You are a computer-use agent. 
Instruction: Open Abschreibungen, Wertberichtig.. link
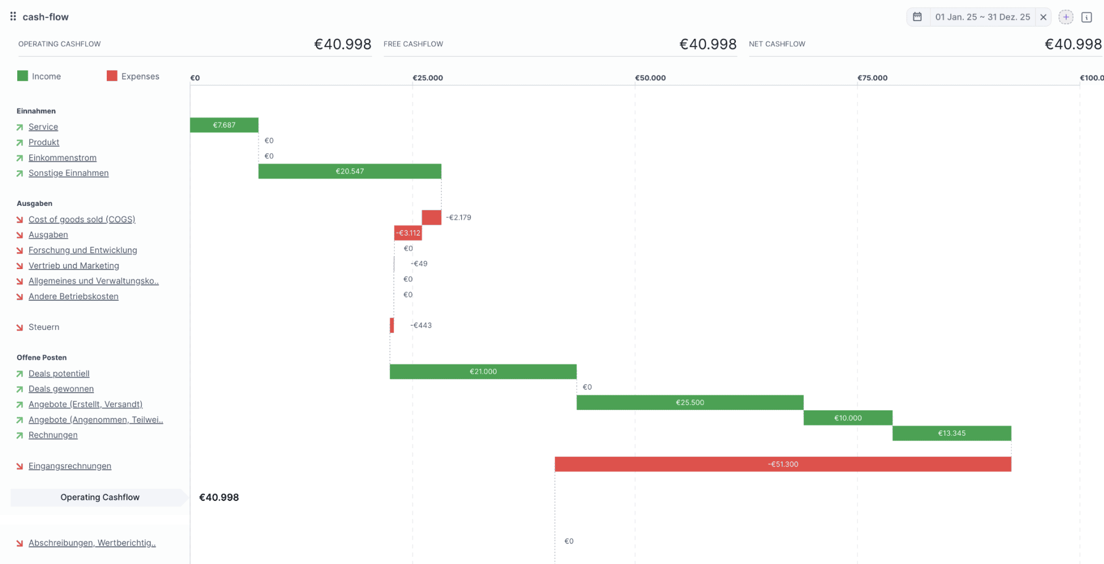92,543
